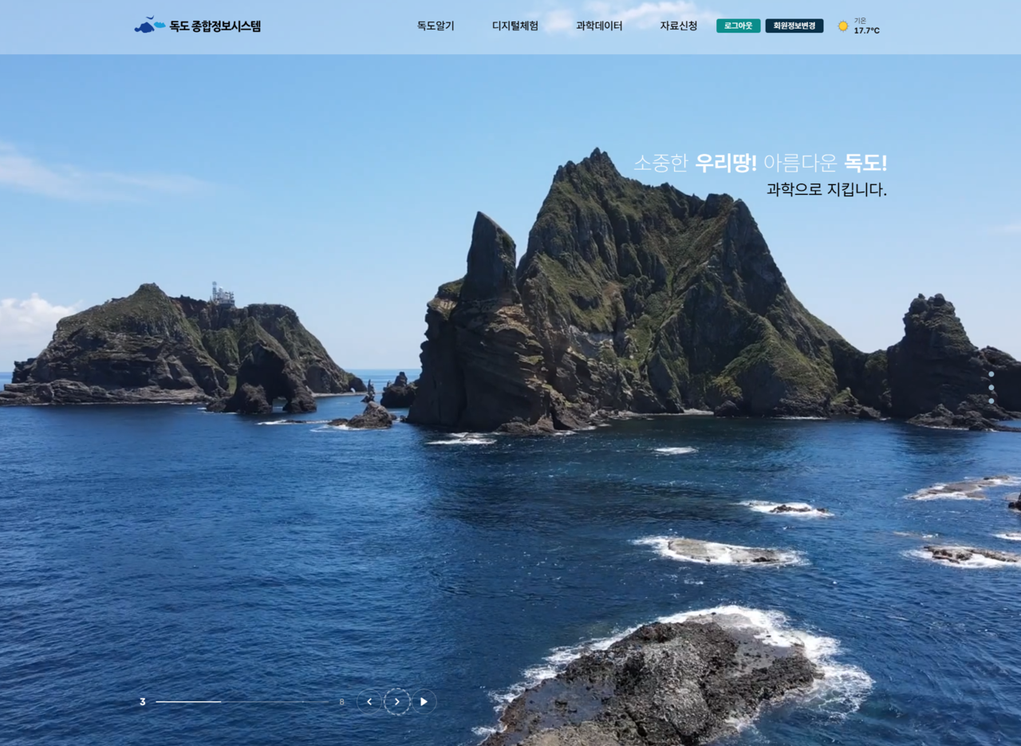Click the headline 소중한 우리땅! 아름다운 독도!
Screen dimensions: 1021x746
click(x=760, y=163)
